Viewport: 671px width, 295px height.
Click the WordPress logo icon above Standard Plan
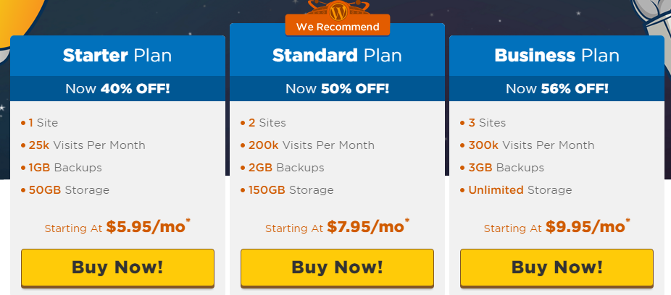(338, 12)
